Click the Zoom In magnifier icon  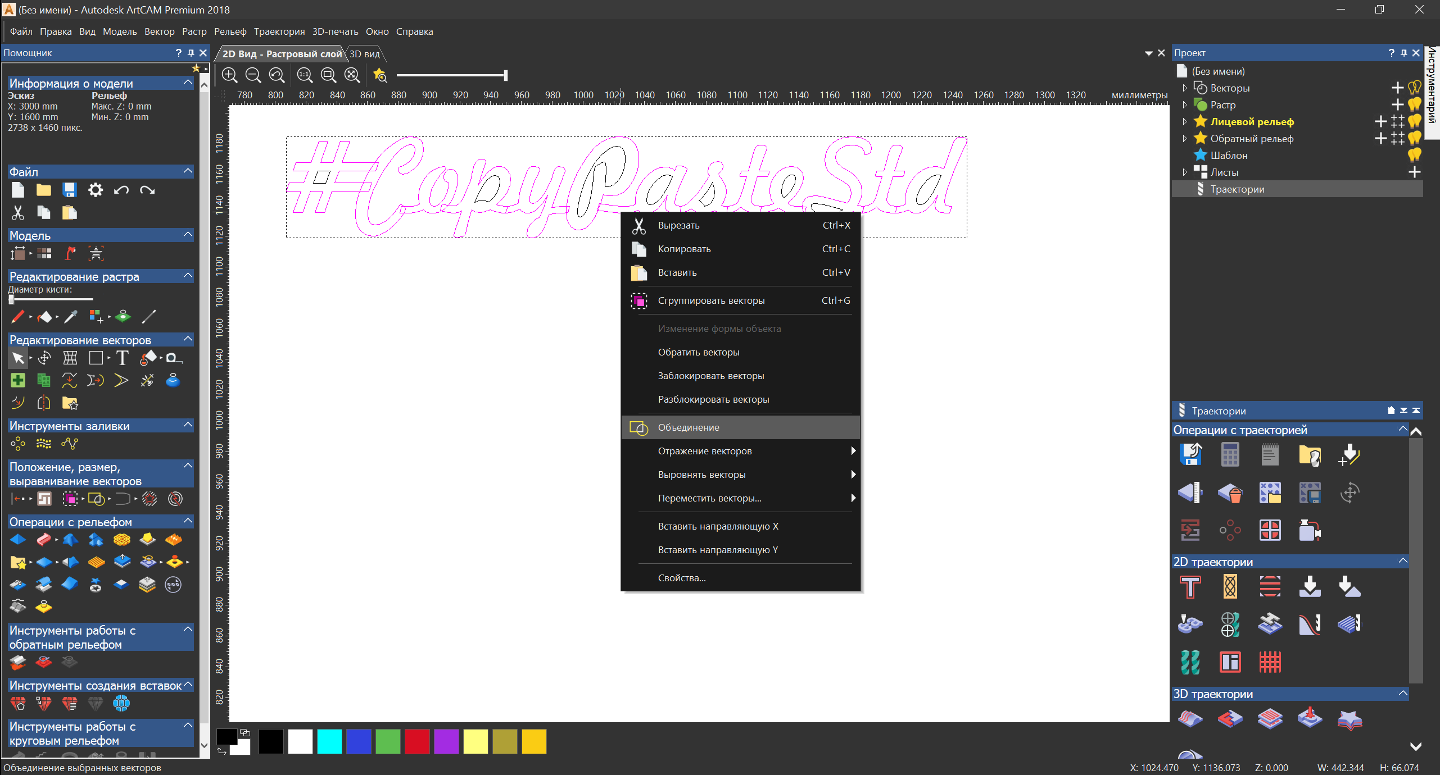click(229, 75)
